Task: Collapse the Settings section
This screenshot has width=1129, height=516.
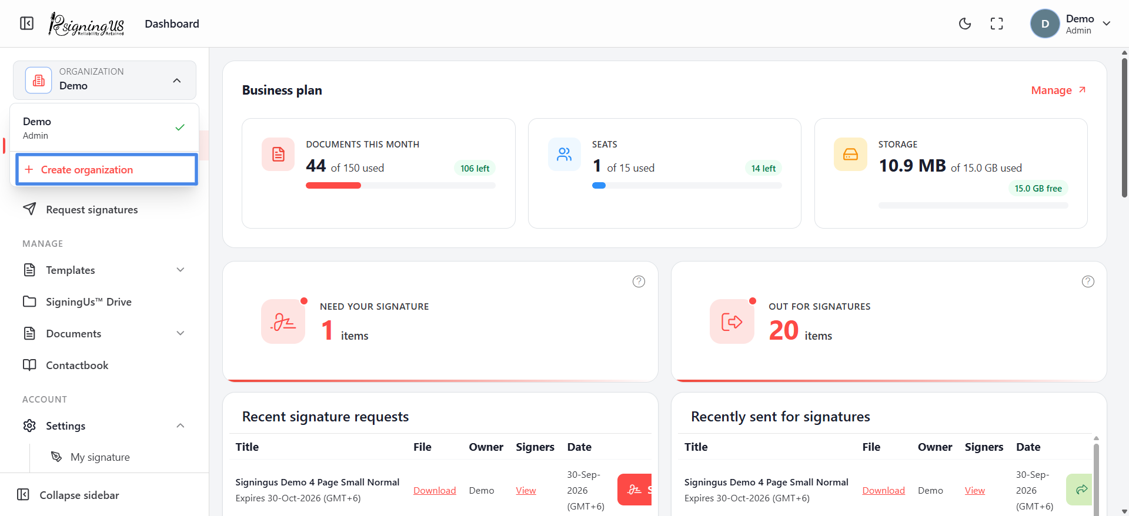Action: [x=105, y=425]
